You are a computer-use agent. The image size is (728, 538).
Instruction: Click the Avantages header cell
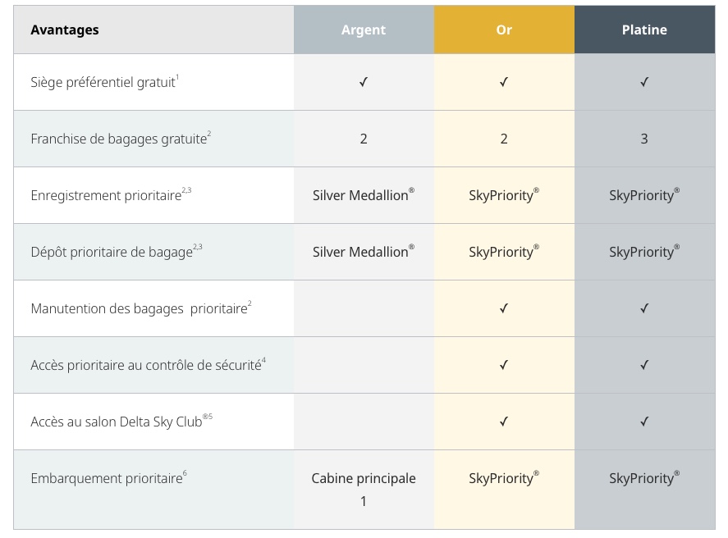pos(65,30)
